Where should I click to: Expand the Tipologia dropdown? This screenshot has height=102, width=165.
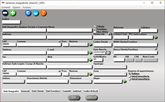(110, 67)
